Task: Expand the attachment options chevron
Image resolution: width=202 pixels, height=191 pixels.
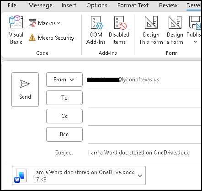Action: pos(140,175)
